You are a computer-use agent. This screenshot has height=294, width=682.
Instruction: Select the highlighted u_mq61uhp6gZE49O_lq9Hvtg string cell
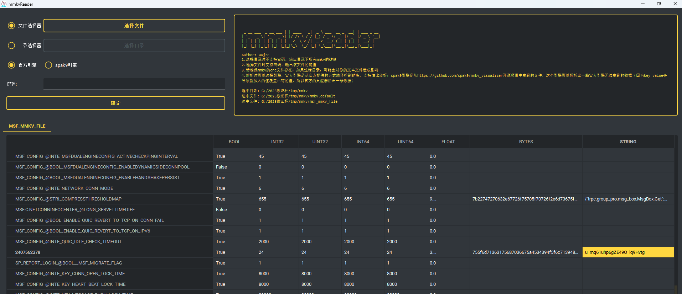[x=628, y=252]
